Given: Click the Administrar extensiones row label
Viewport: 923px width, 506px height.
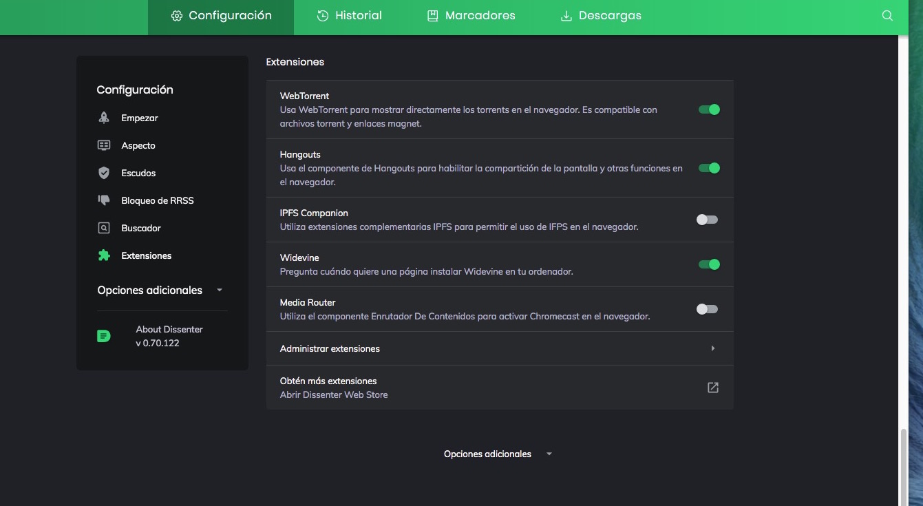Looking at the screenshot, I should (x=330, y=348).
